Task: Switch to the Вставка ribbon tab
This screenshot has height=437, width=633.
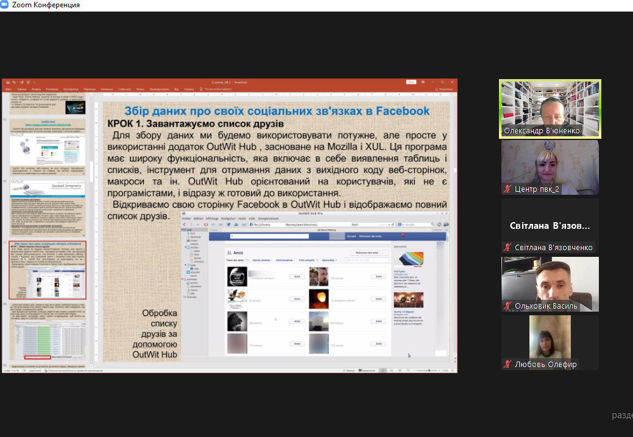Action: (36, 89)
